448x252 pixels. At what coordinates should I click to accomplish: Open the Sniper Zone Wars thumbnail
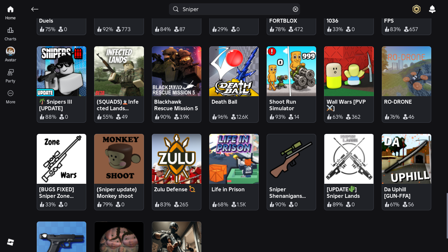pyautogui.click(x=62, y=159)
